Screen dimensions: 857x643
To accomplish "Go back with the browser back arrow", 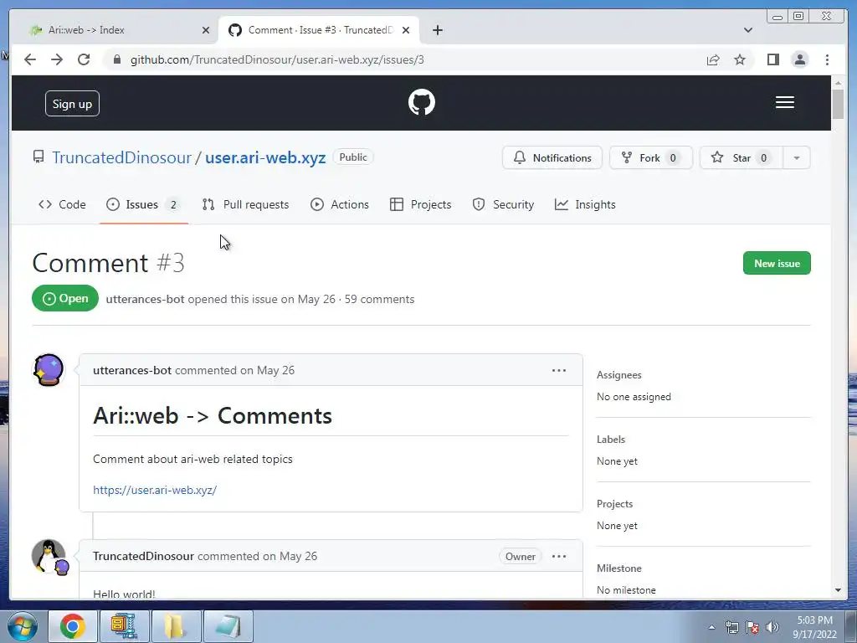I will (30, 59).
